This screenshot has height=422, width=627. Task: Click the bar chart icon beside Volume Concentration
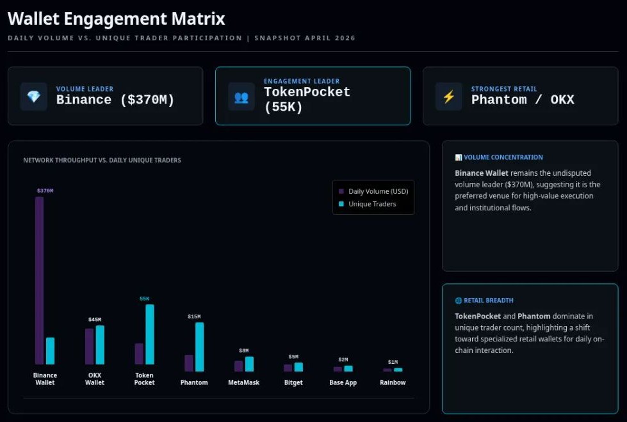click(459, 157)
